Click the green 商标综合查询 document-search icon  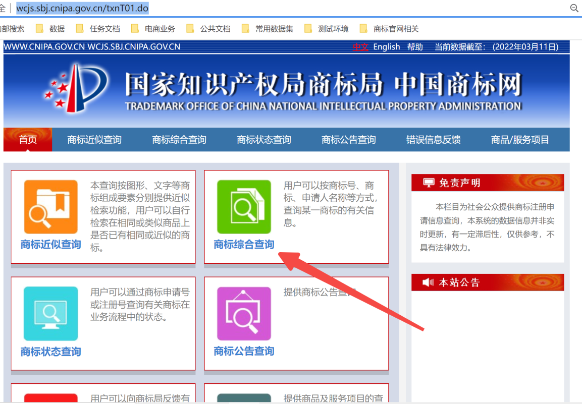tap(244, 207)
